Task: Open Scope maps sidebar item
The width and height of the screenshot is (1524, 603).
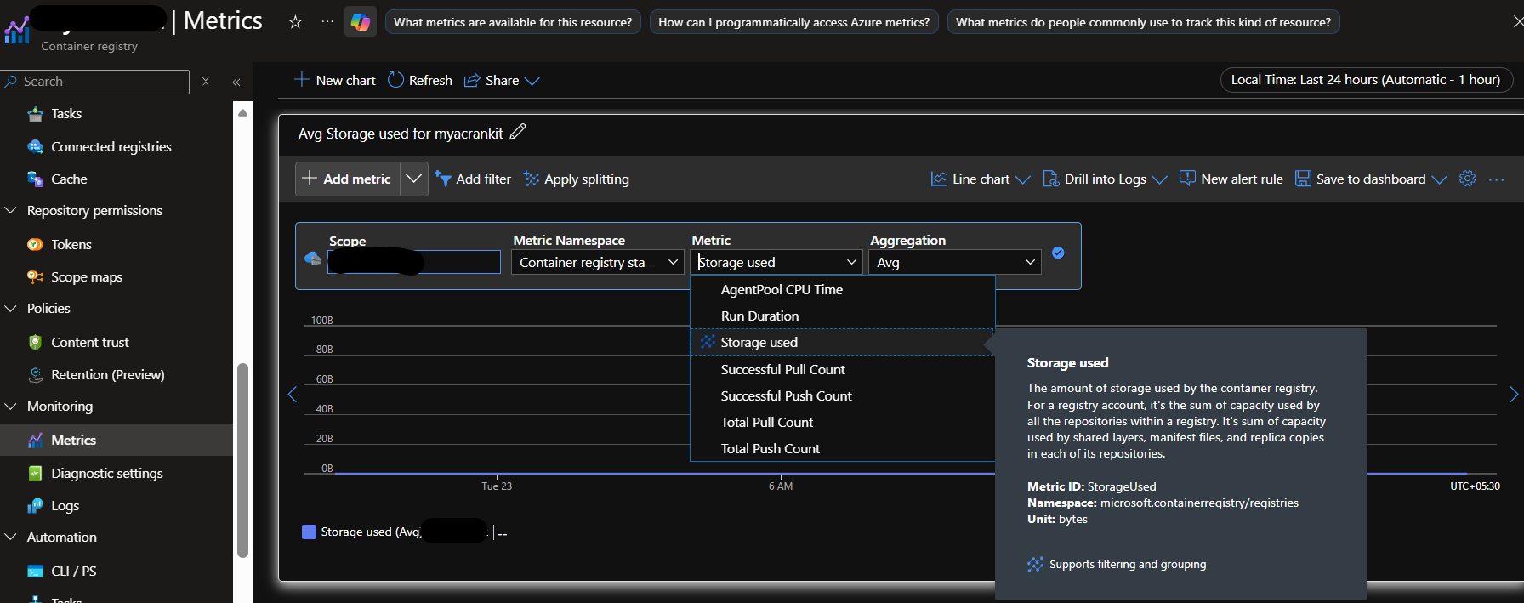Action: pos(87,276)
